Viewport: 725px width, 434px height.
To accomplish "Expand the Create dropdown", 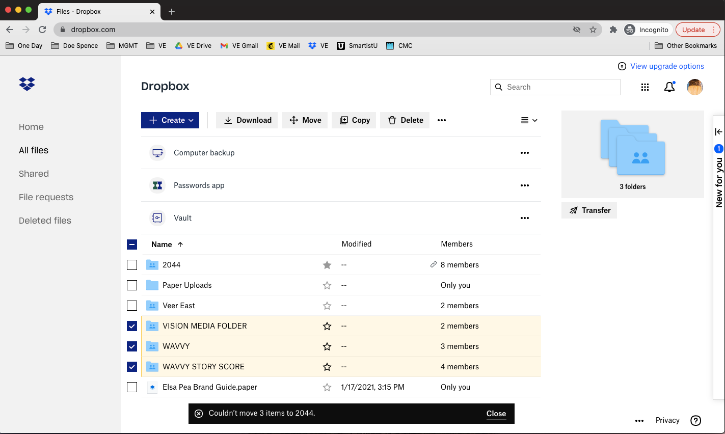I will [x=170, y=120].
